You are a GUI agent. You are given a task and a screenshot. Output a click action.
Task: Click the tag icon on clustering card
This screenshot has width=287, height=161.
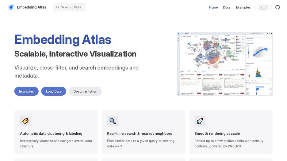pyautogui.click(x=25, y=121)
